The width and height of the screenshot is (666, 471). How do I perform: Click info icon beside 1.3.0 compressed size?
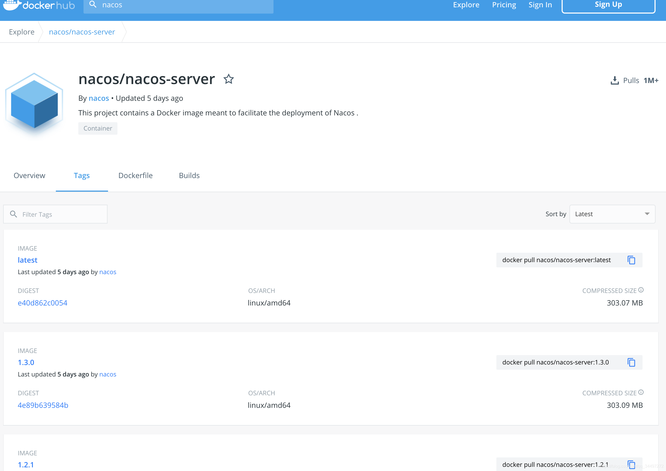(641, 392)
